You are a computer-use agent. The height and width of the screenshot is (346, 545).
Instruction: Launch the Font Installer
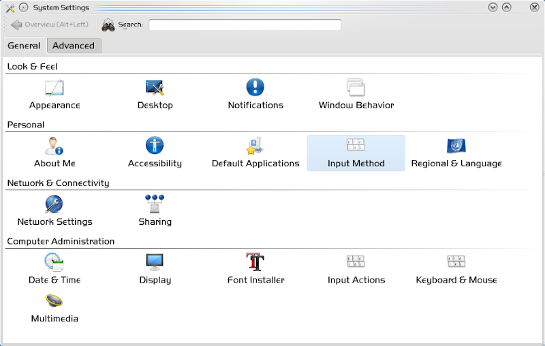(x=255, y=263)
